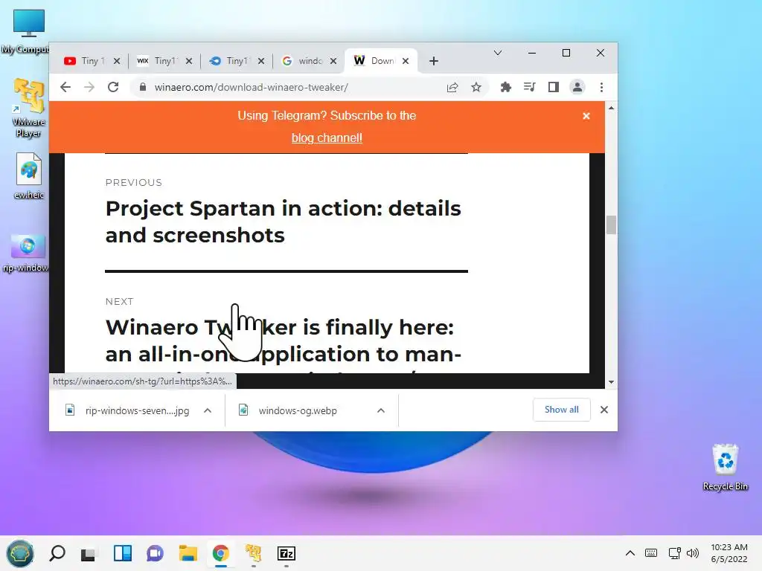Open Task View on taskbar
This screenshot has height=571, width=762.
coord(89,553)
